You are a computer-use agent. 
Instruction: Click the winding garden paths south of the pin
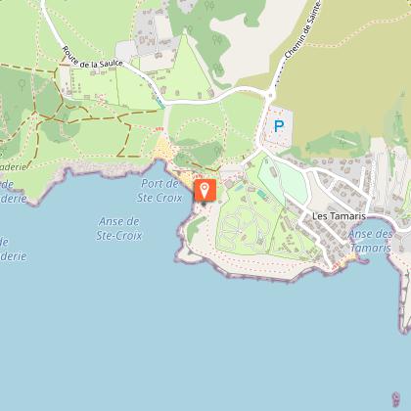(240, 228)
